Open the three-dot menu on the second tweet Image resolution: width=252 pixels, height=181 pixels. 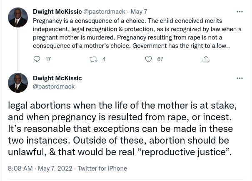click(240, 78)
